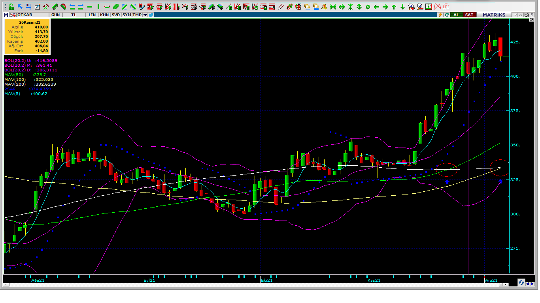The width and height of the screenshot is (540, 303).
Task: Click the 26Kasım21 date header
Action: pyautogui.click(x=30, y=22)
